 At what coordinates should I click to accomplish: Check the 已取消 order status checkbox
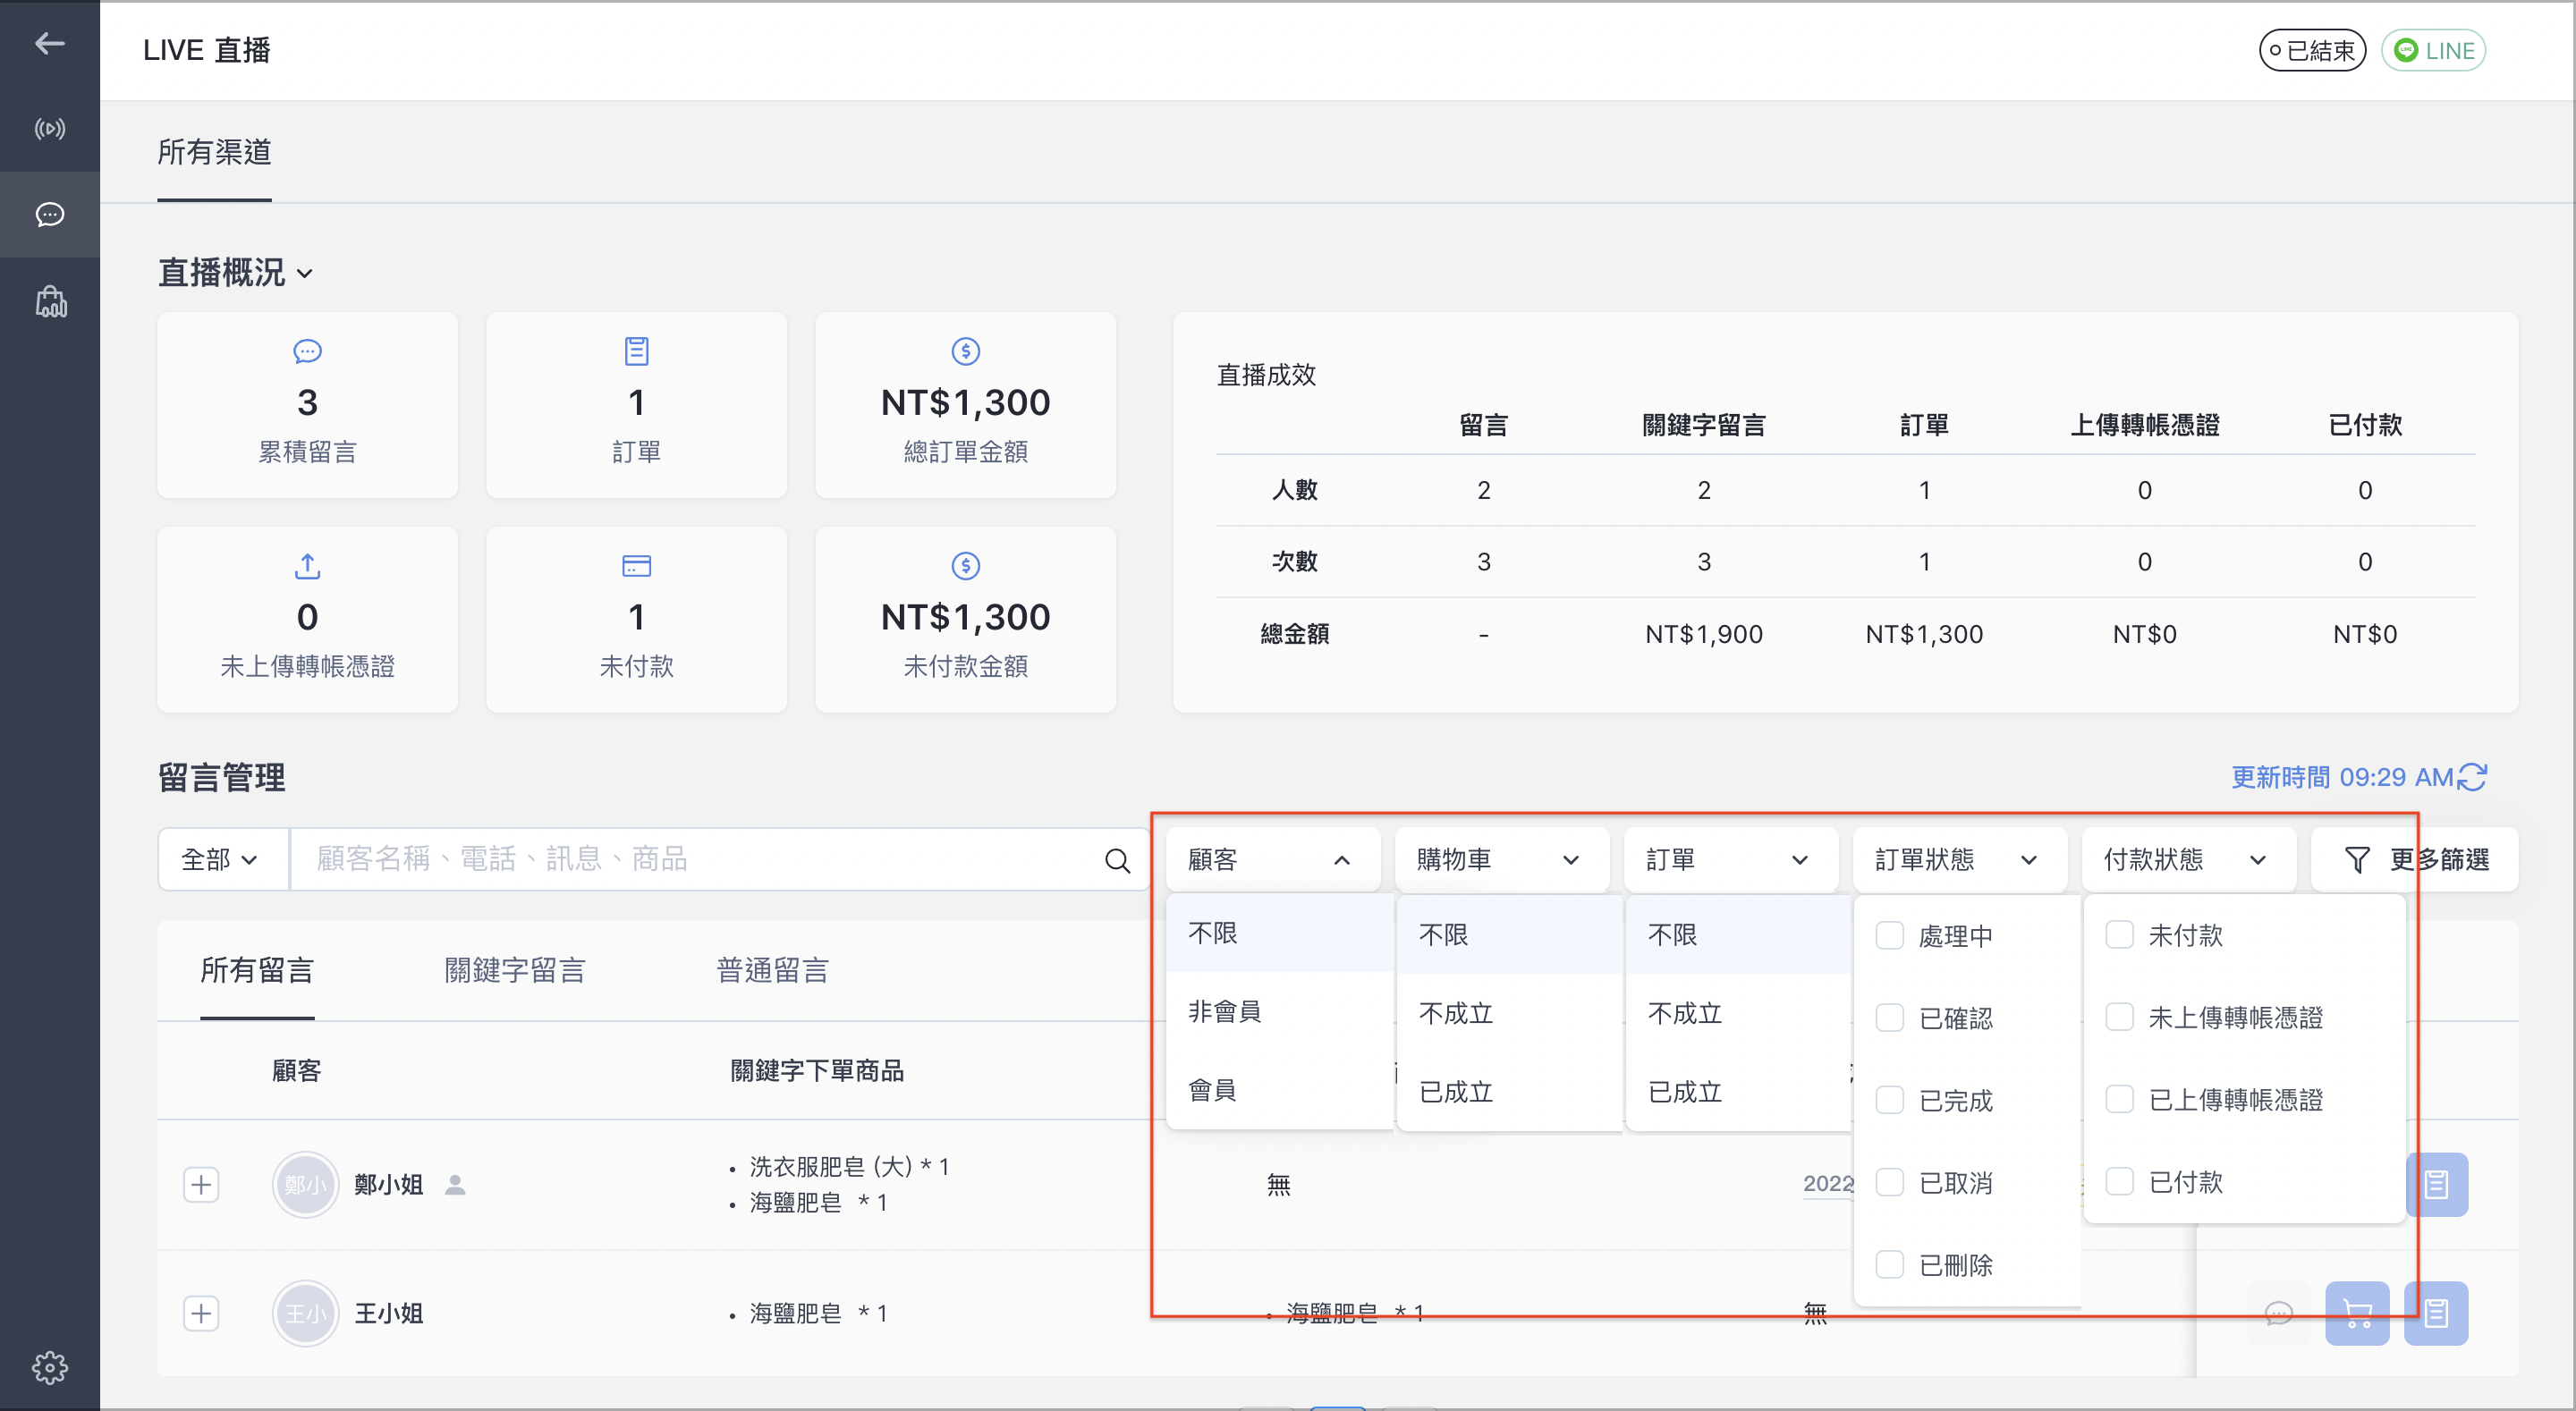tap(1889, 1183)
